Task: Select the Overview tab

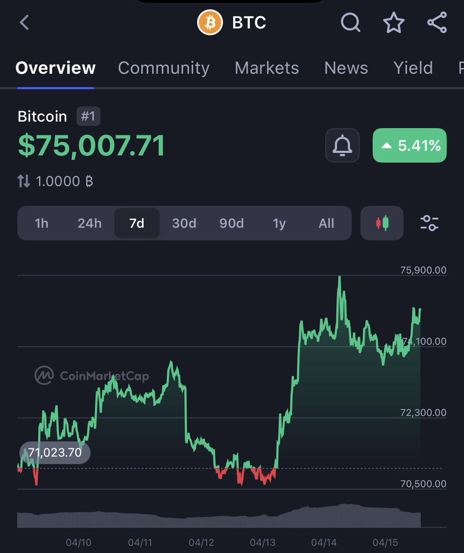Action: click(55, 68)
